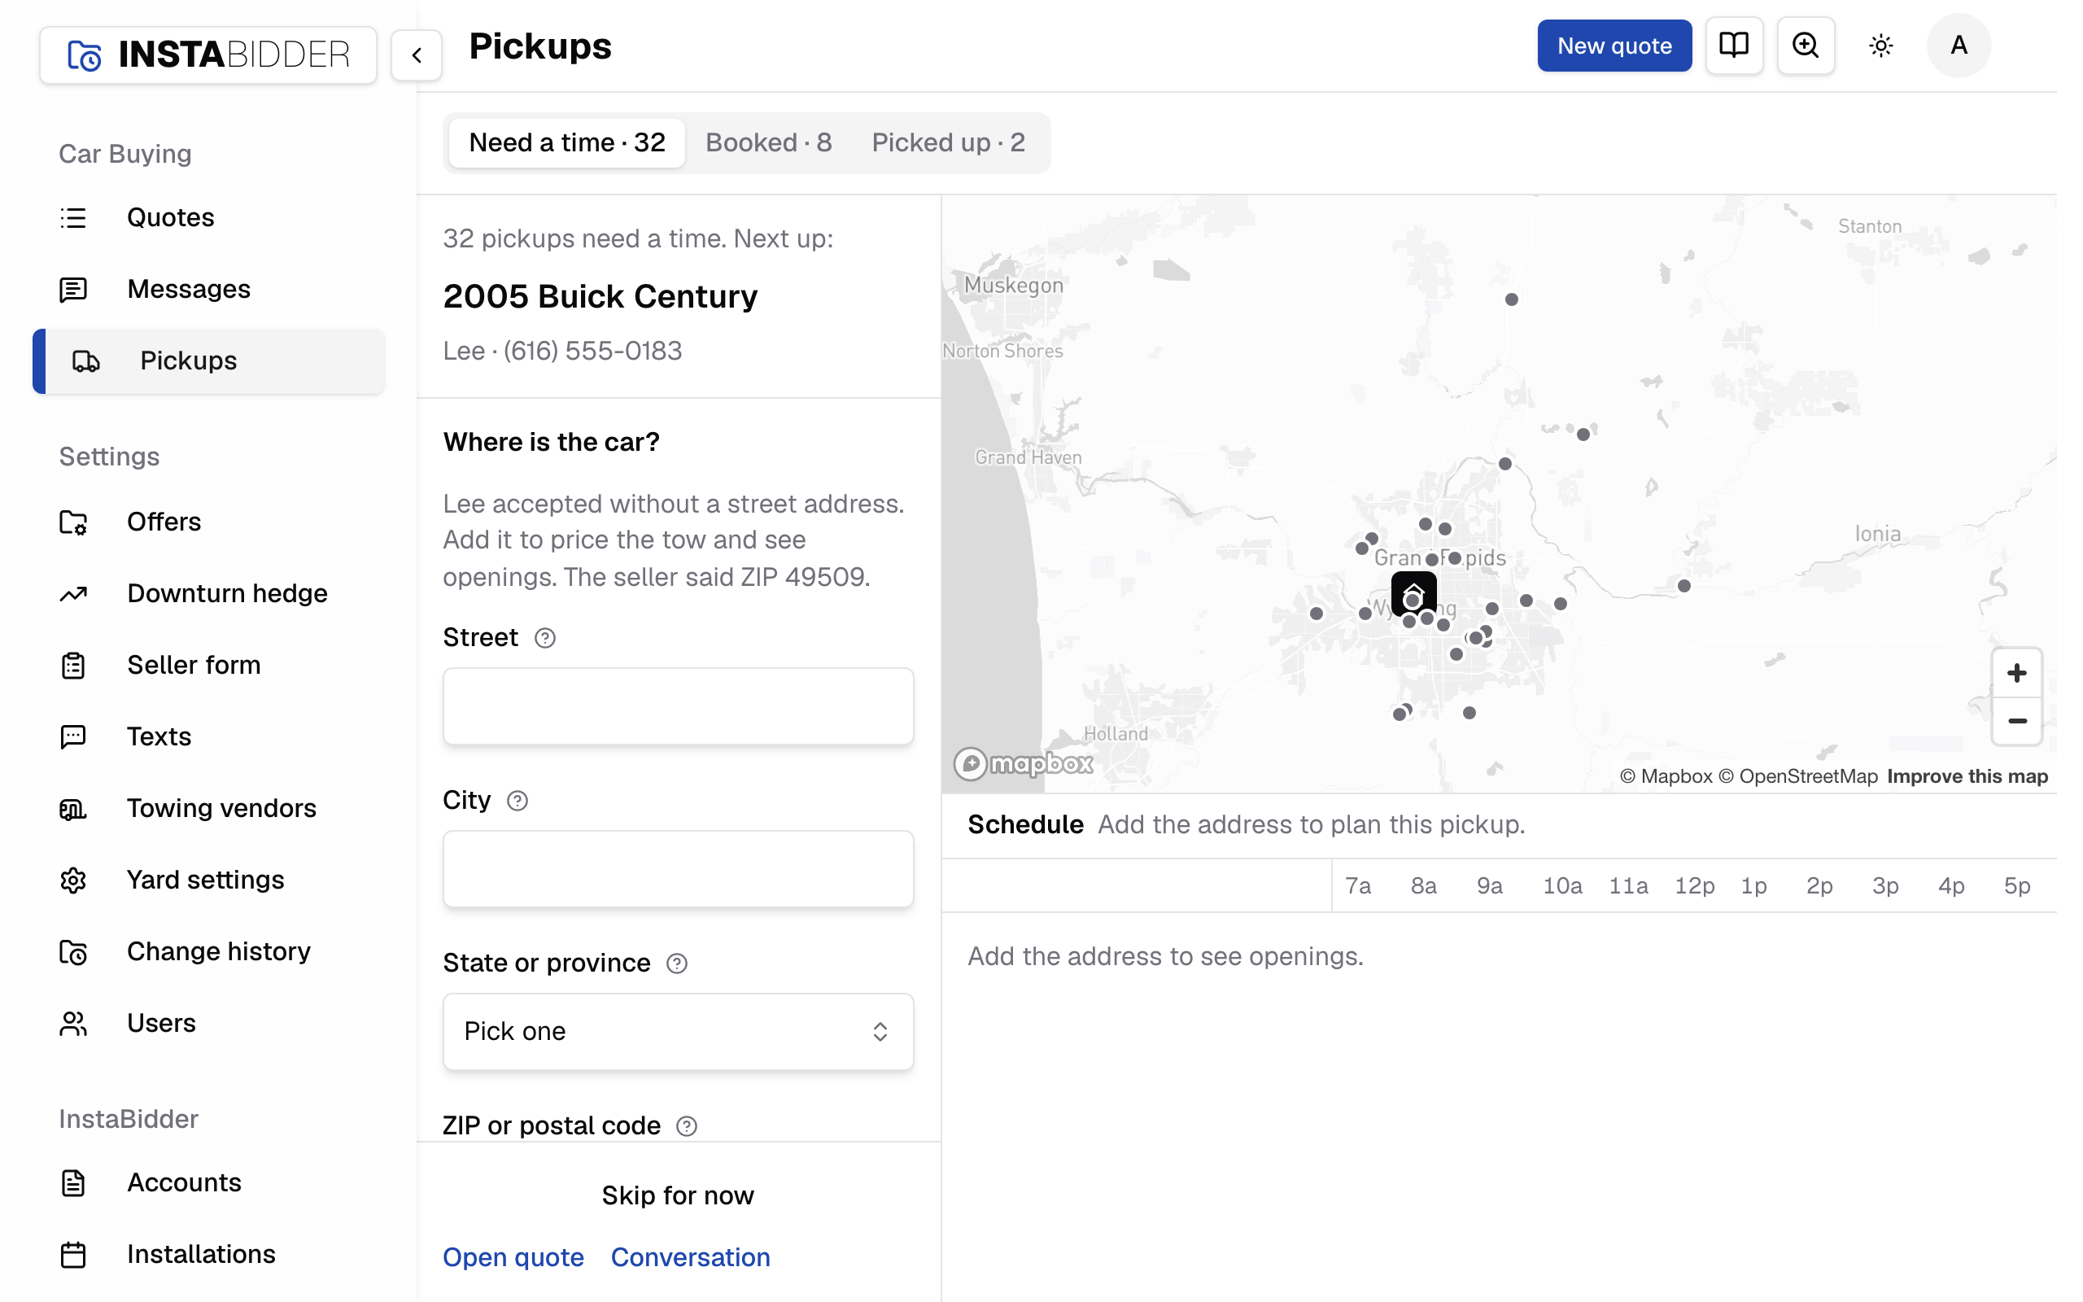Click the Mapbox logo on the map
This screenshot has height=1302, width=2083.
click(x=1024, y=764)
